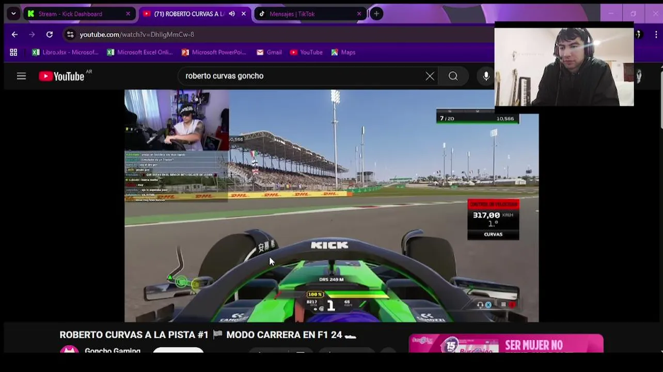Open Microsoft Excel Online bookmark
663x372 pixels.
139,52
